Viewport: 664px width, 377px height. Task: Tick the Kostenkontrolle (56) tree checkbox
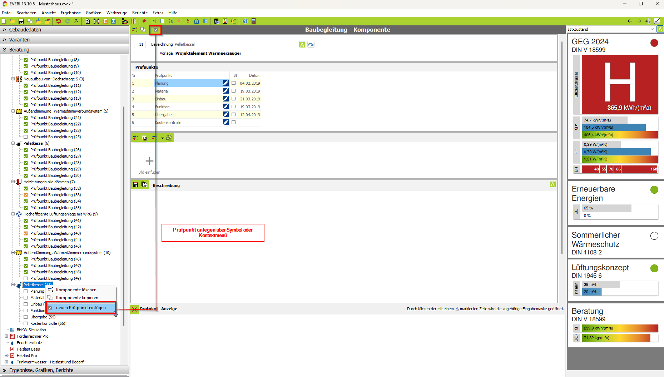(26, 323)
